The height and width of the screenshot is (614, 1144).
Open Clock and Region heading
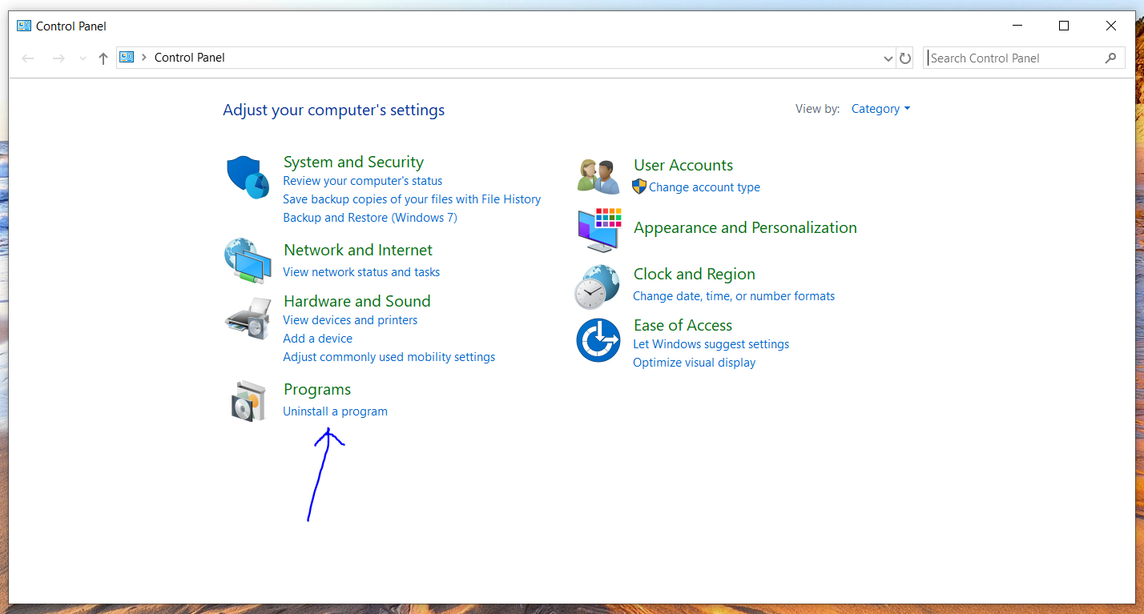click(695, 274)
